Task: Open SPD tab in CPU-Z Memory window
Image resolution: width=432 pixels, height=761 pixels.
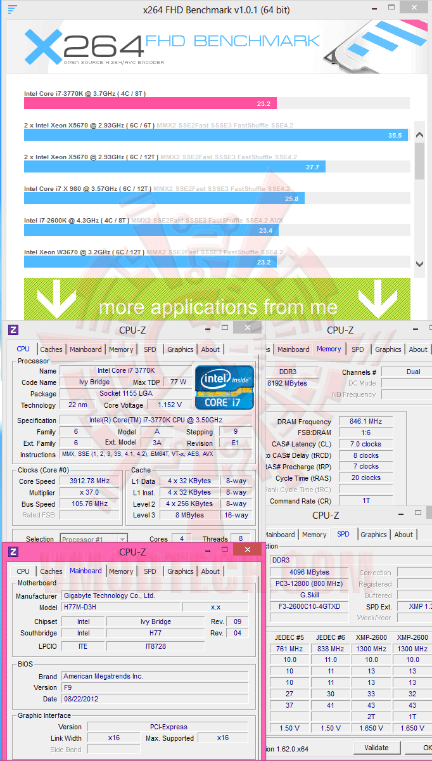Action: click(358, 349)
